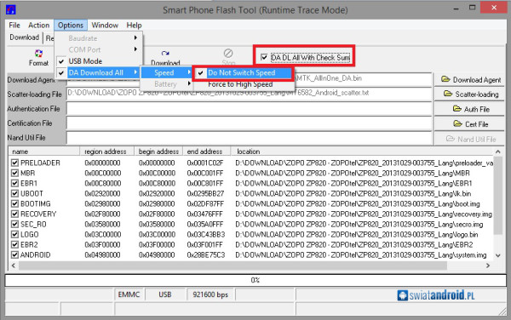Click horizontal scrollbar right arrow

[488, 266]
